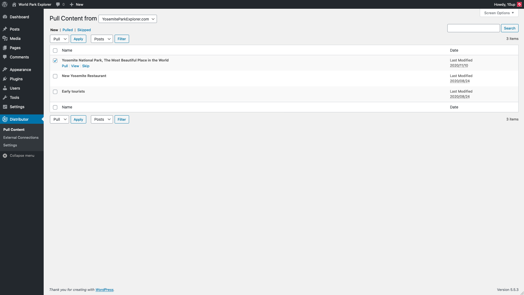Click the Collapse menu arrow icon

(x=5, y=156)
